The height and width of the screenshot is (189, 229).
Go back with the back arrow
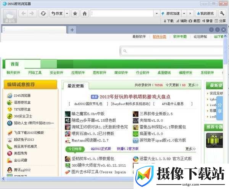tap(23, 14)
